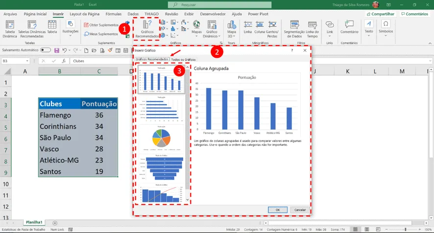The height and width of the screenshot is (233, 434).
Task: Click the open folder icon in quick toolbar
Action: point(94,50)
